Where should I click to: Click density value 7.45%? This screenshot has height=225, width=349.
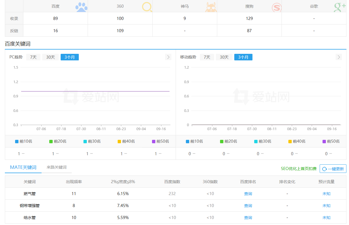[123, 206]
